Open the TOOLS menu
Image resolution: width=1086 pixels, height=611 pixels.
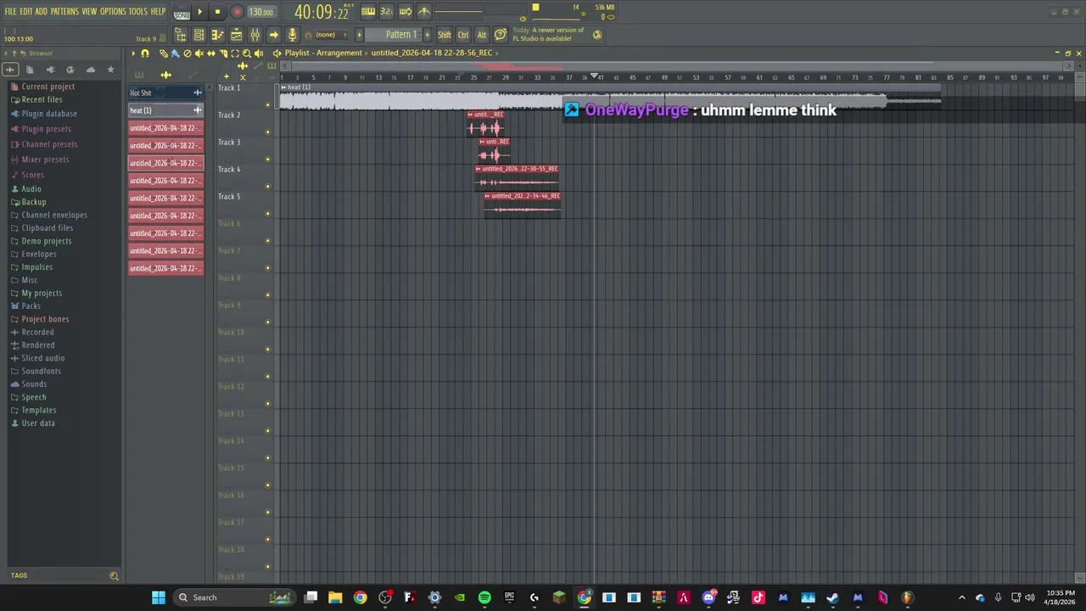(x=137, y=12)
